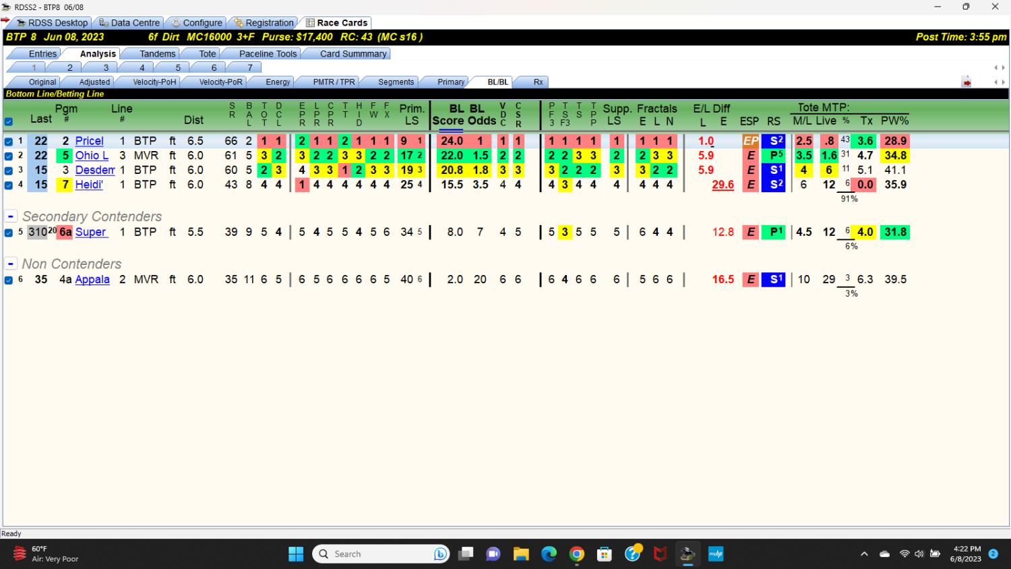
Task: Switch to the Energy tab
Action: click(278, 82)
